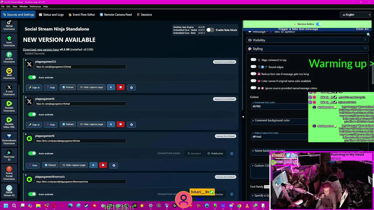The height and width of the screenshot is (210, 374).
Task: Open Discord from the taskbar
Action: [x=231, y=206]
